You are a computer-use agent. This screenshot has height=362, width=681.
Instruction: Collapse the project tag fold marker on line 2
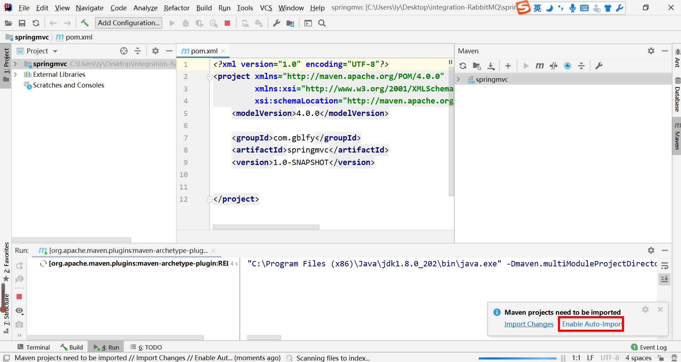click(x=210, y=77)
